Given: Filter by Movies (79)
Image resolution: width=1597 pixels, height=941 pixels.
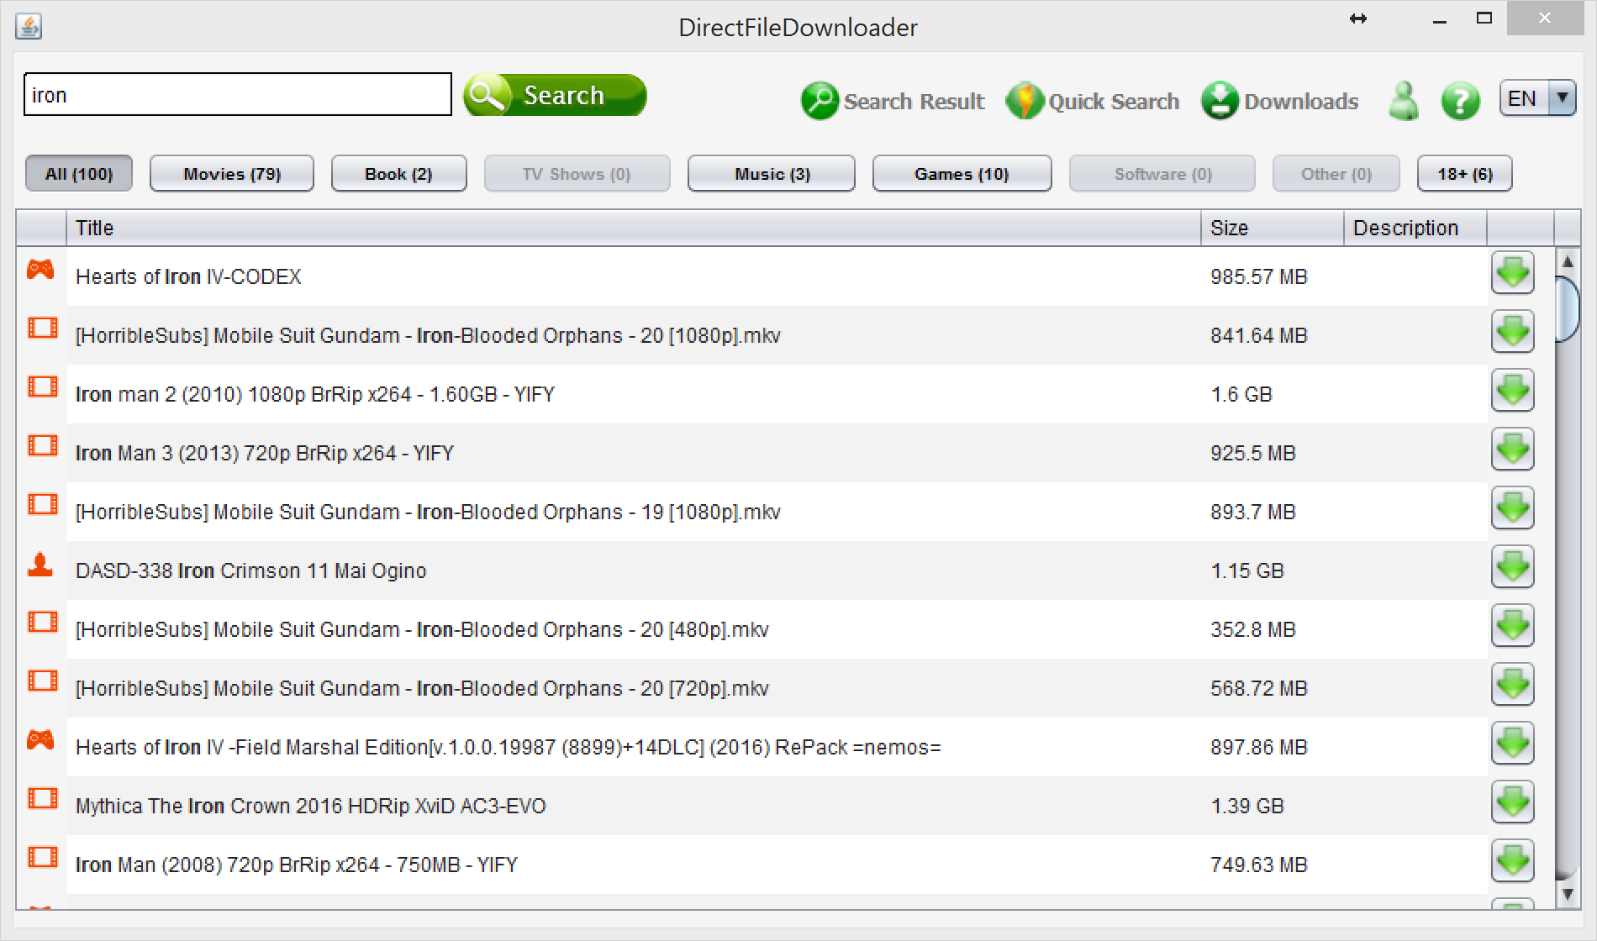Looking at the screenshot, I should click(232, 174).
